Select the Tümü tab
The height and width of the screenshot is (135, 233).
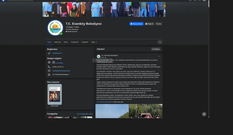[x=49, y=42]
